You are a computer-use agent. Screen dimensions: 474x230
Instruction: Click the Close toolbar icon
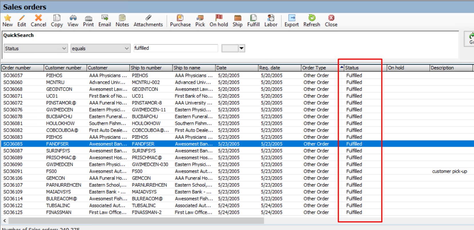click(x=331, y=18)
